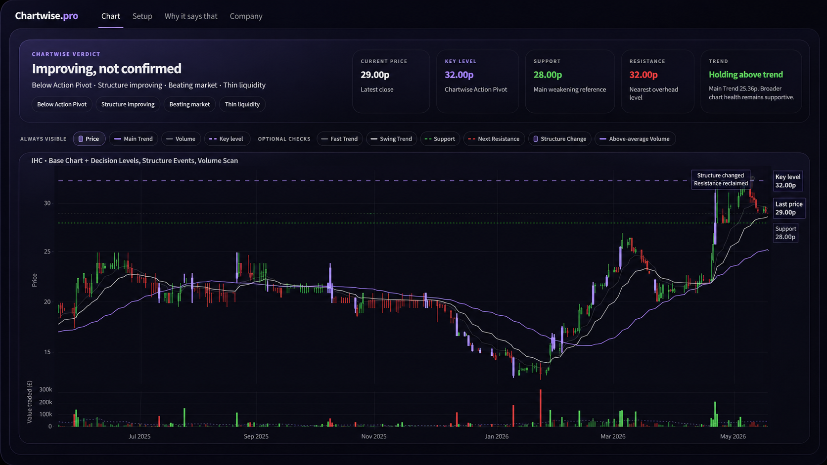Click the Sep 2025 axis label

pos(256,436)
